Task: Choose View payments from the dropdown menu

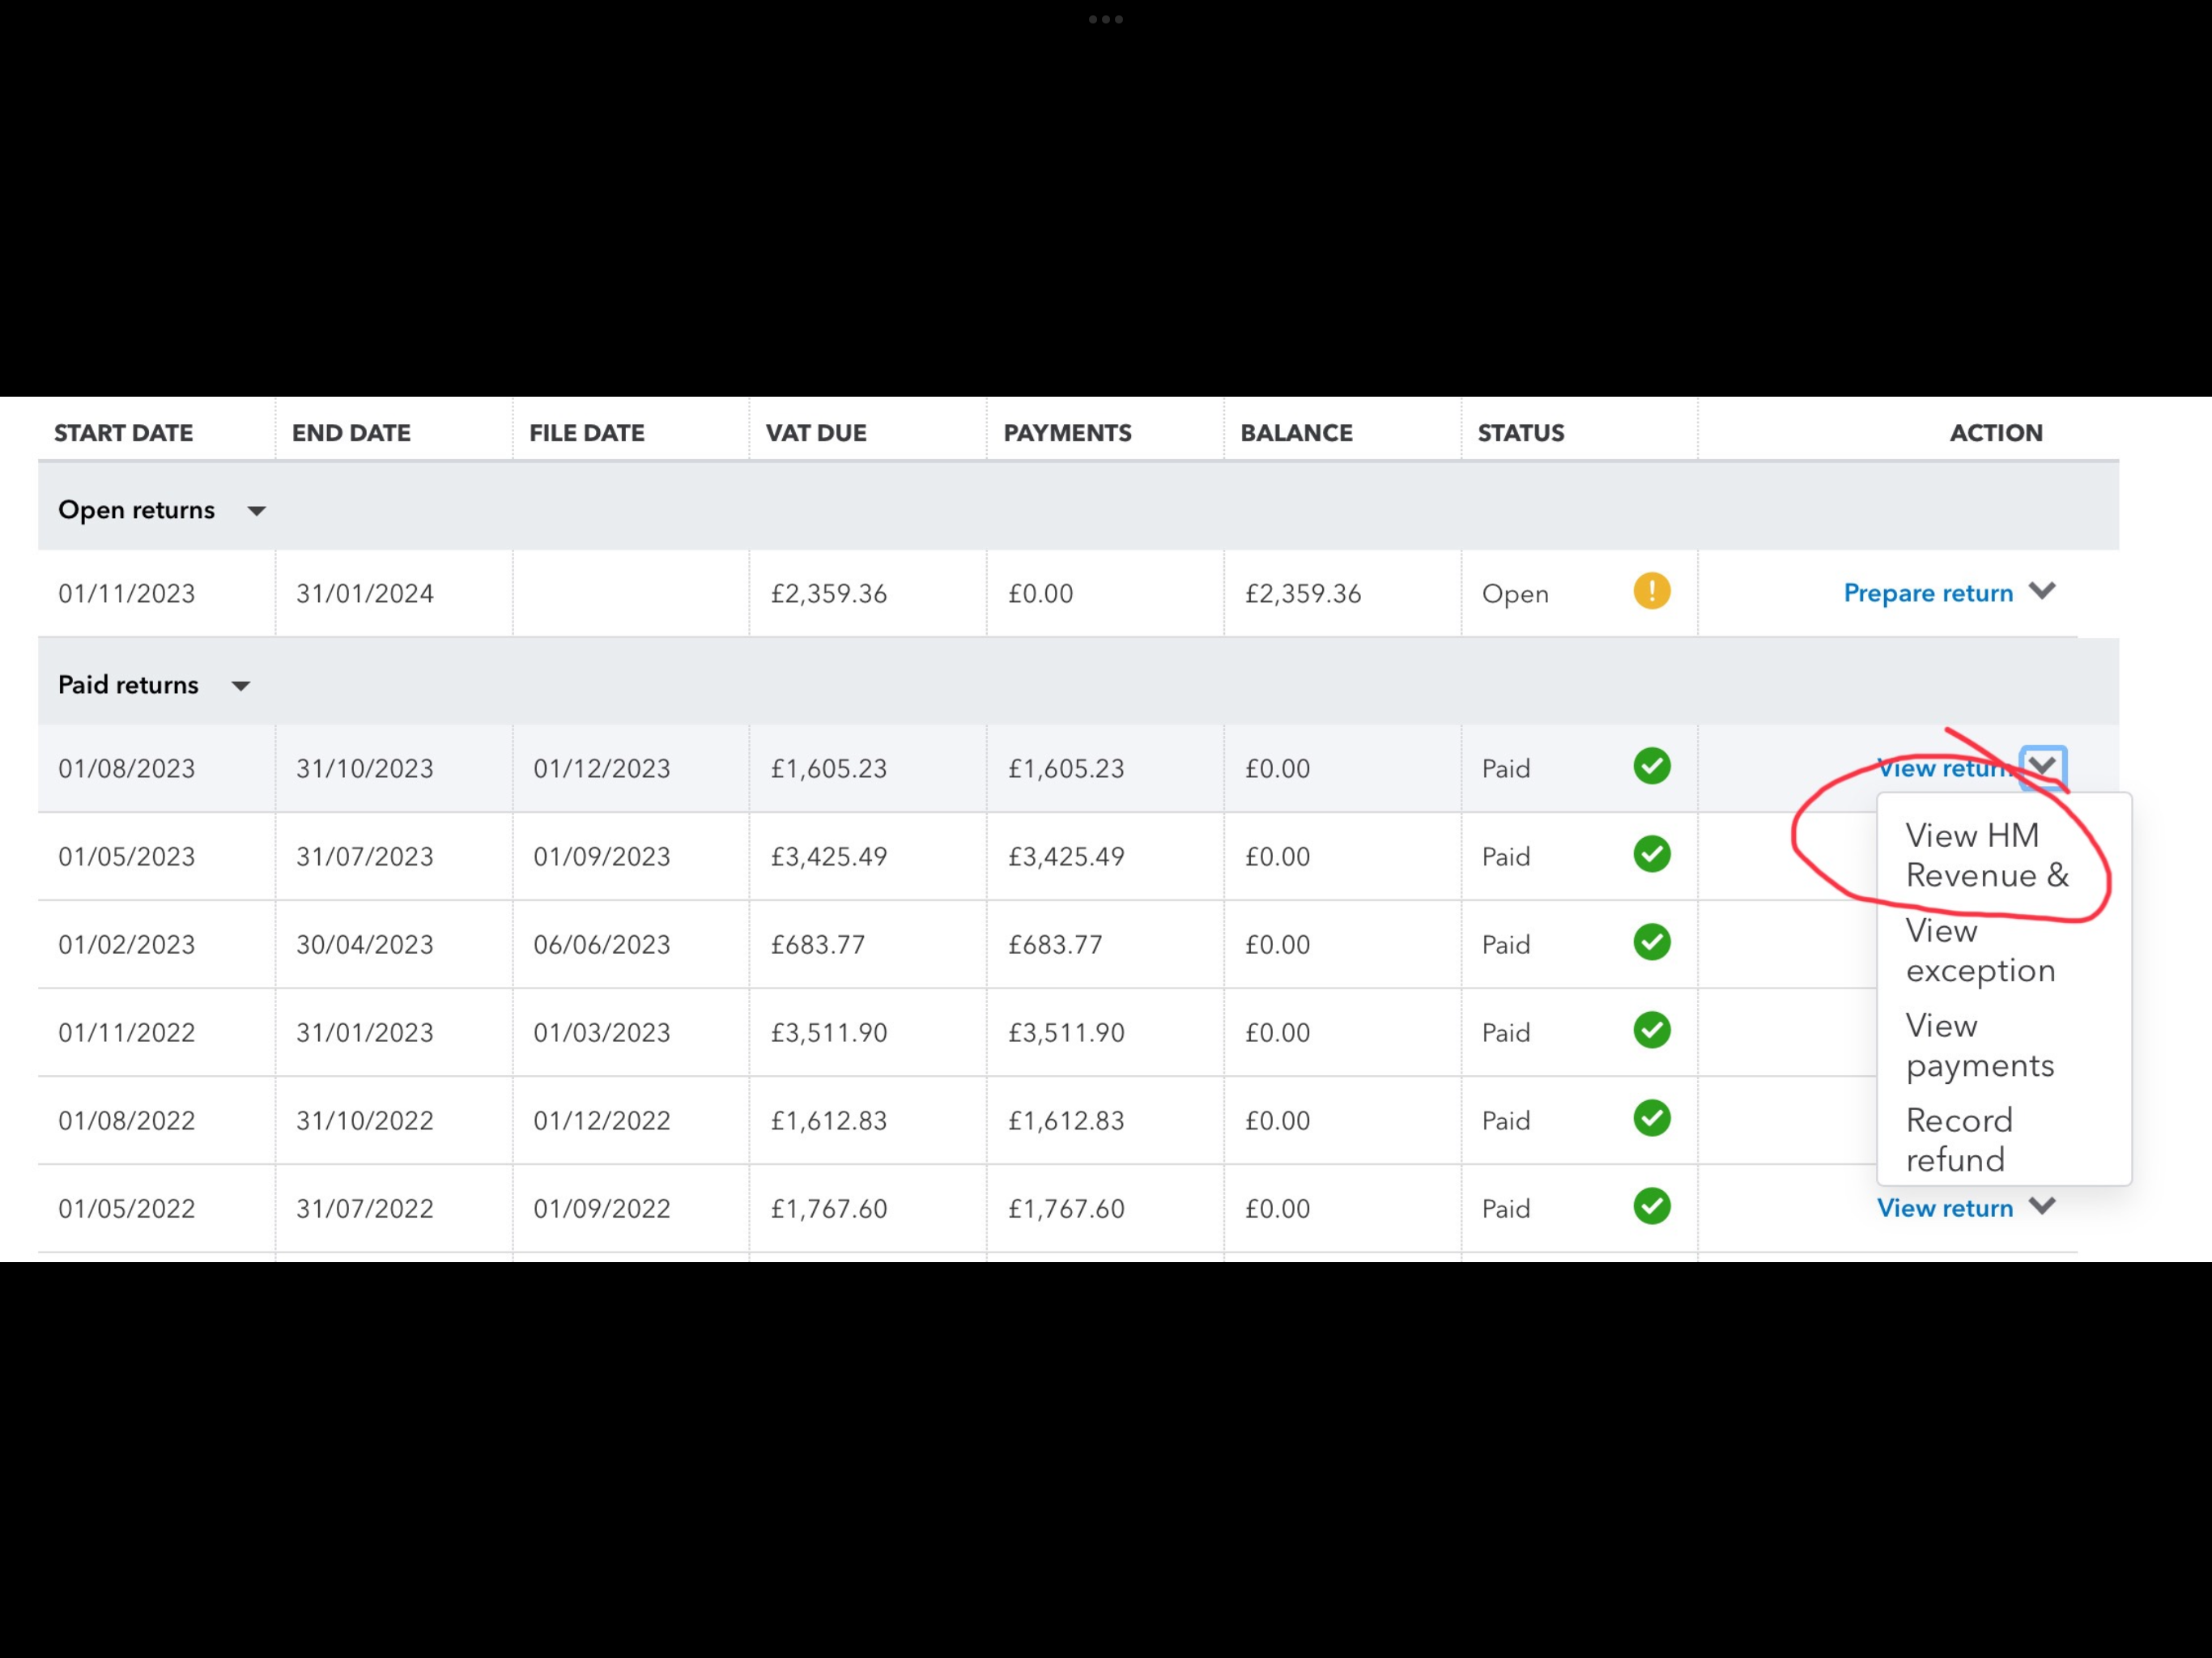Action: click(1979, 1045)
